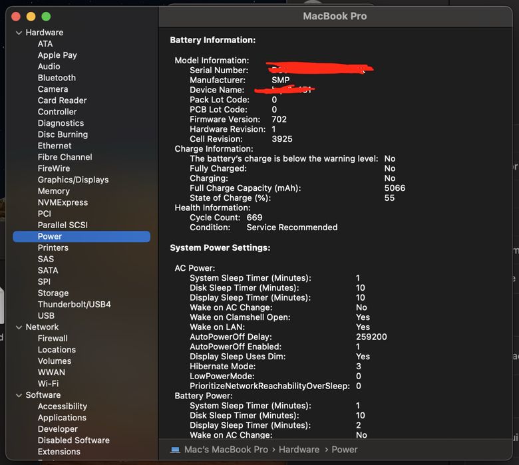Select Fibre Channel in the sidebar
Screen dimensions: 519x465
65,157
